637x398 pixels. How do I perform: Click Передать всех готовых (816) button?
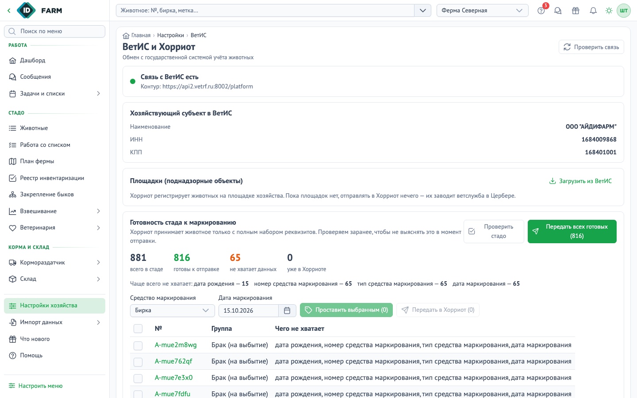[x=572, y=231]
